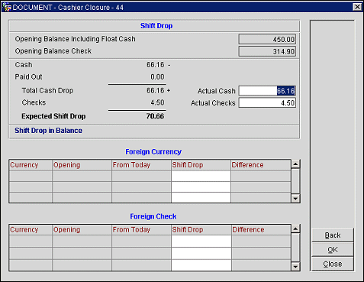This screenshot has width=364, height=282.
Task: Click second Shift Drop cell in Foreign Currency
Action: coord(201,186)
